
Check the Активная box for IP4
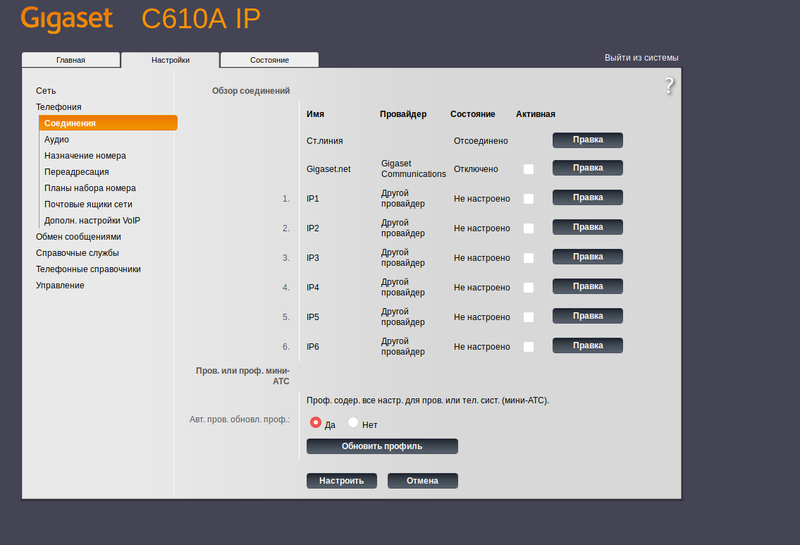(x=529, y=288)
